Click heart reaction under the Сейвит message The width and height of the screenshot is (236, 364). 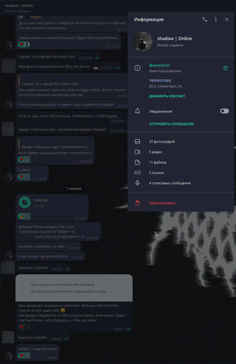[22, 177]
